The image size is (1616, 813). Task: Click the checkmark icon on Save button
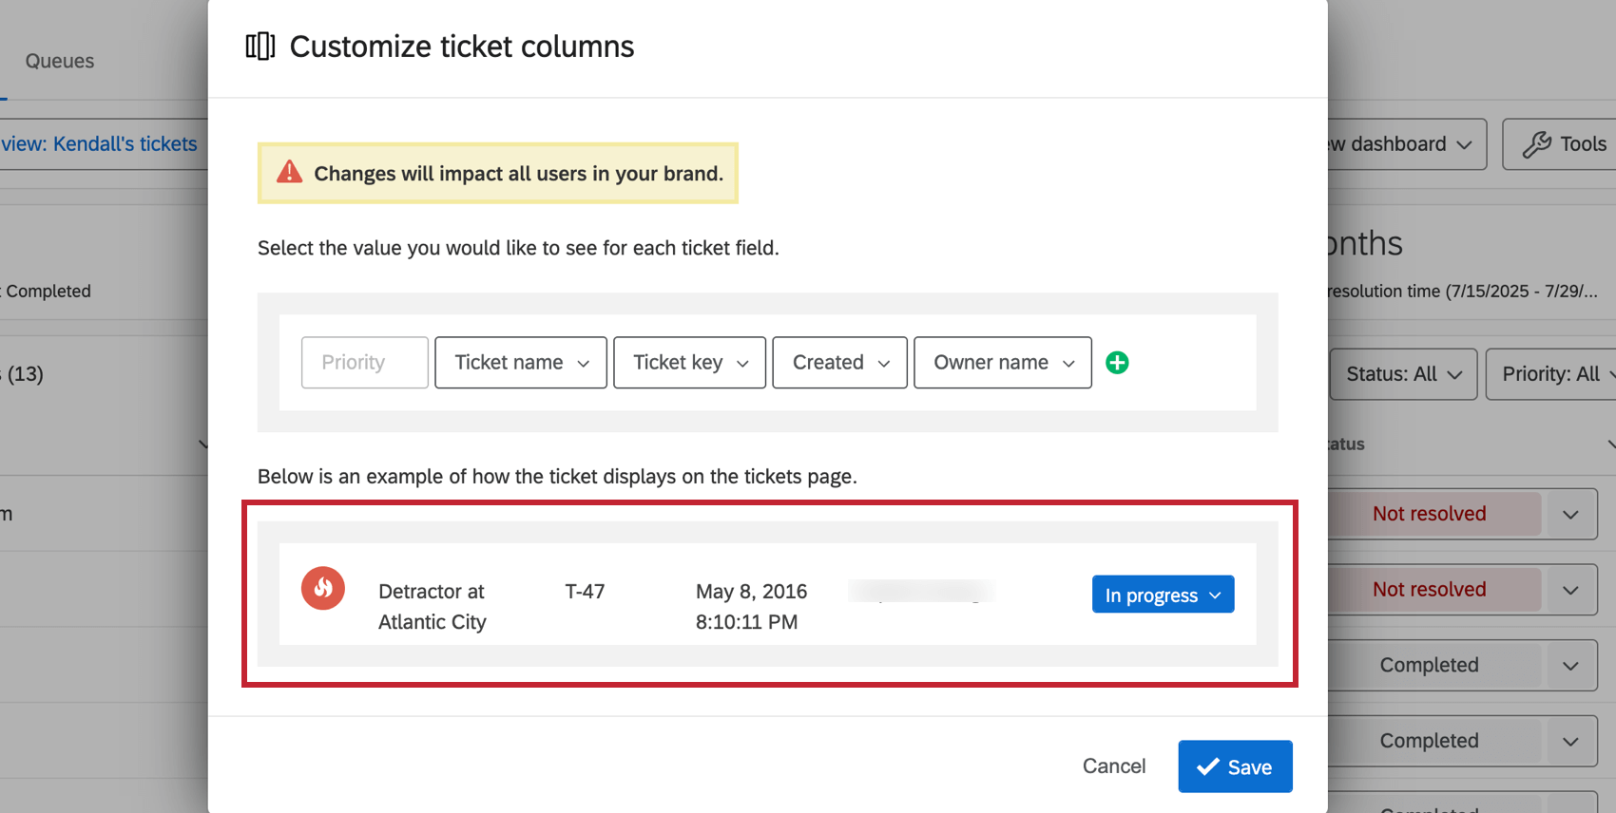pyautogui.click(x=1208, y=766)
